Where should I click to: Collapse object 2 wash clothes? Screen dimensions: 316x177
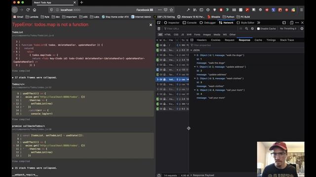pyautogui.click(x=195, y=79)
